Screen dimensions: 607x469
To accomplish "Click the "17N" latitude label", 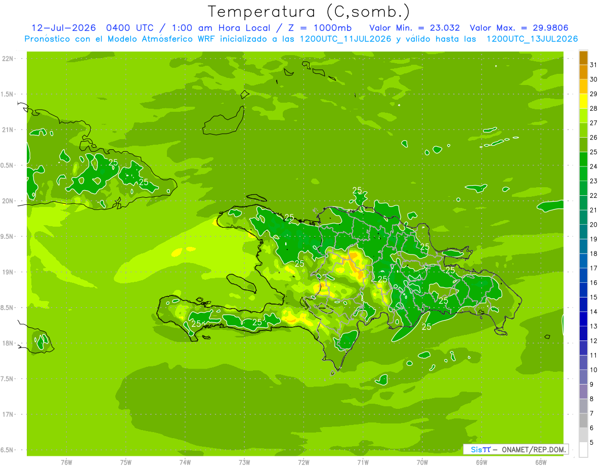I will [x=8, y=414].
